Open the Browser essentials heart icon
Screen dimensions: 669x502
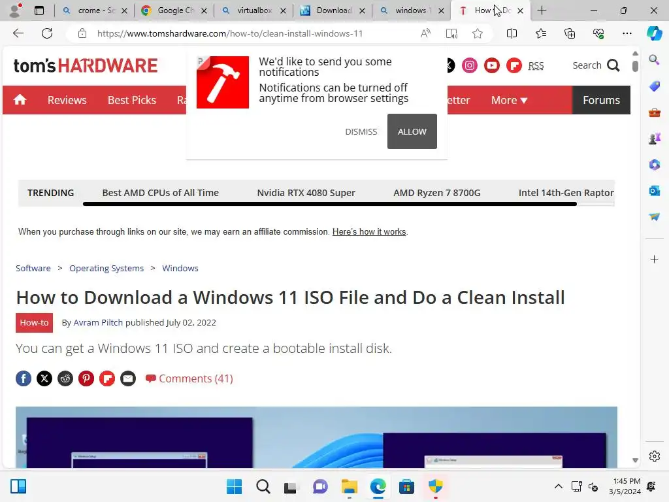coord(598,33)
